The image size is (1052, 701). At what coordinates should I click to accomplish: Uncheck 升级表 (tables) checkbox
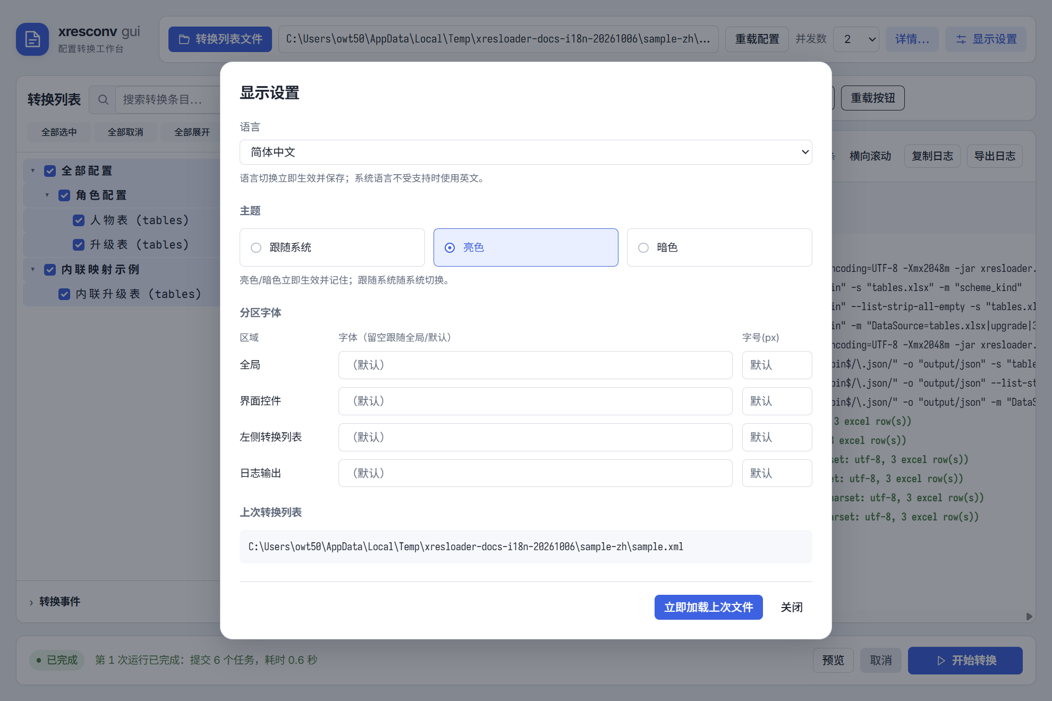[x=79, y=245]
